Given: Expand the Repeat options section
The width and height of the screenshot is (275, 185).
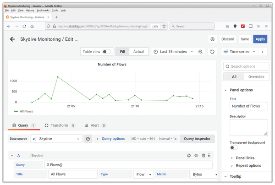Looking at the screenshot, I should coord(248,166).
